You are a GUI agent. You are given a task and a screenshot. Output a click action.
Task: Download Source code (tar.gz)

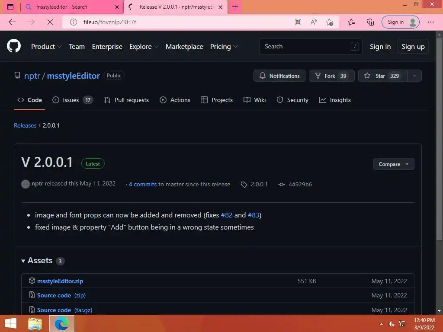65,310
